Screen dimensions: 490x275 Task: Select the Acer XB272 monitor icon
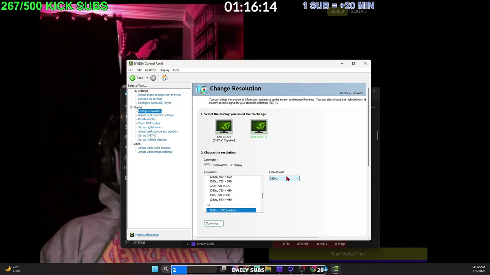tap(224, 127)
